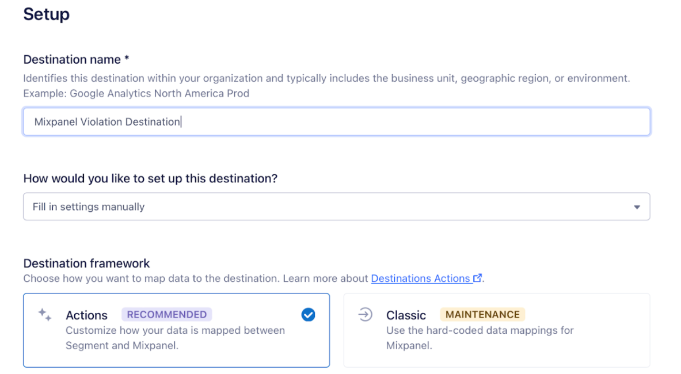This screenshot has width=681, height=374.
Task: Click the external link icon next to Destinations Actions
Action: tap(478, 278)
